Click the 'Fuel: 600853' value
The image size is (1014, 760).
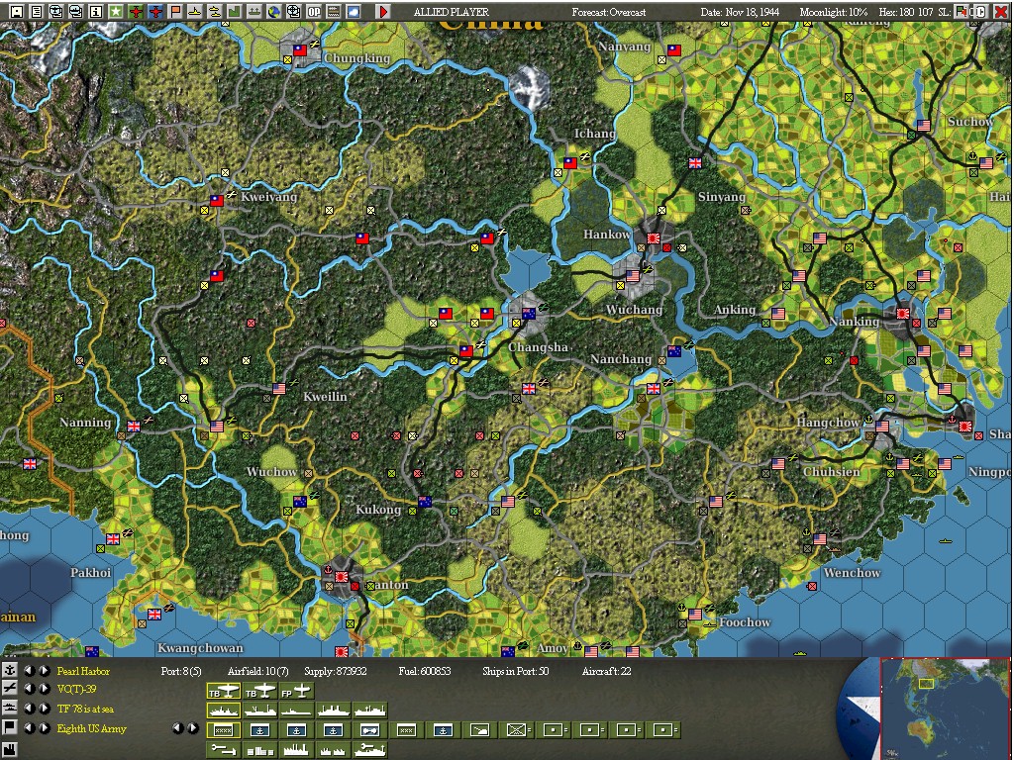click(424, 671)
